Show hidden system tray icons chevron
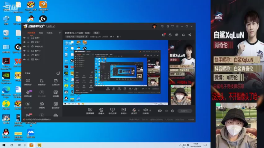Viewport: 264px width, 148px height. 180,145
